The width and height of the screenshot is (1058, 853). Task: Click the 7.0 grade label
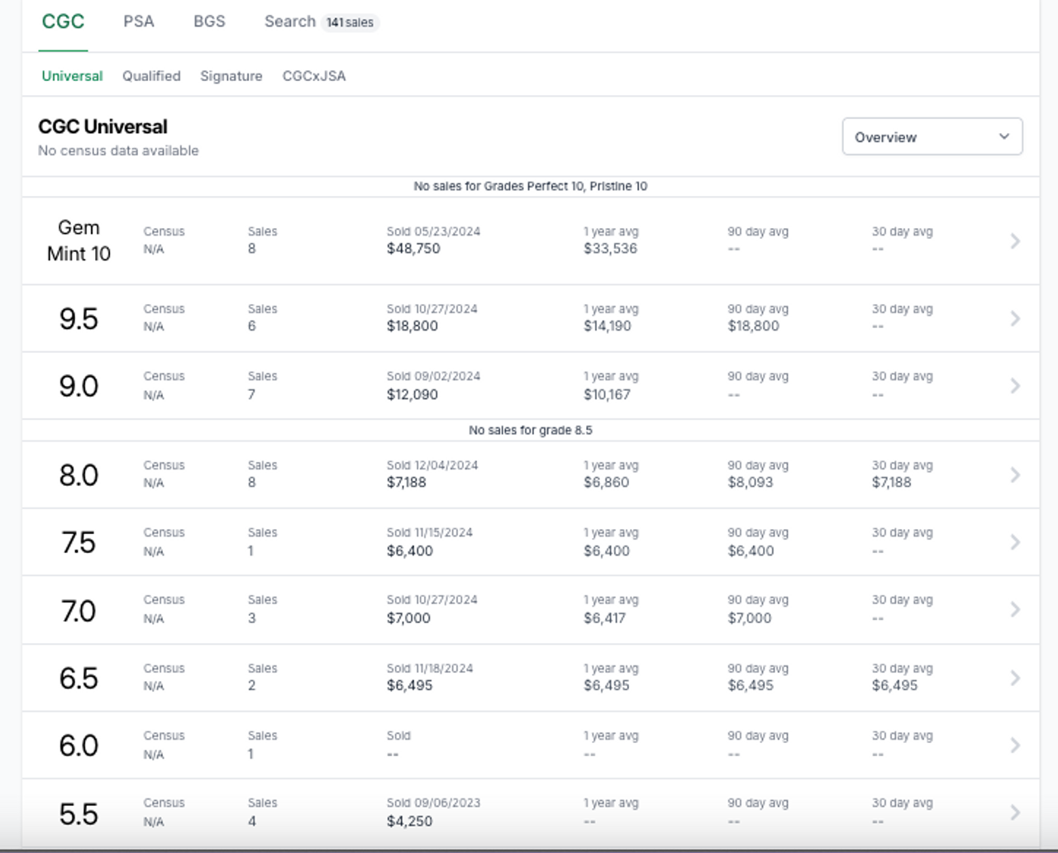(x=79, y=611)
